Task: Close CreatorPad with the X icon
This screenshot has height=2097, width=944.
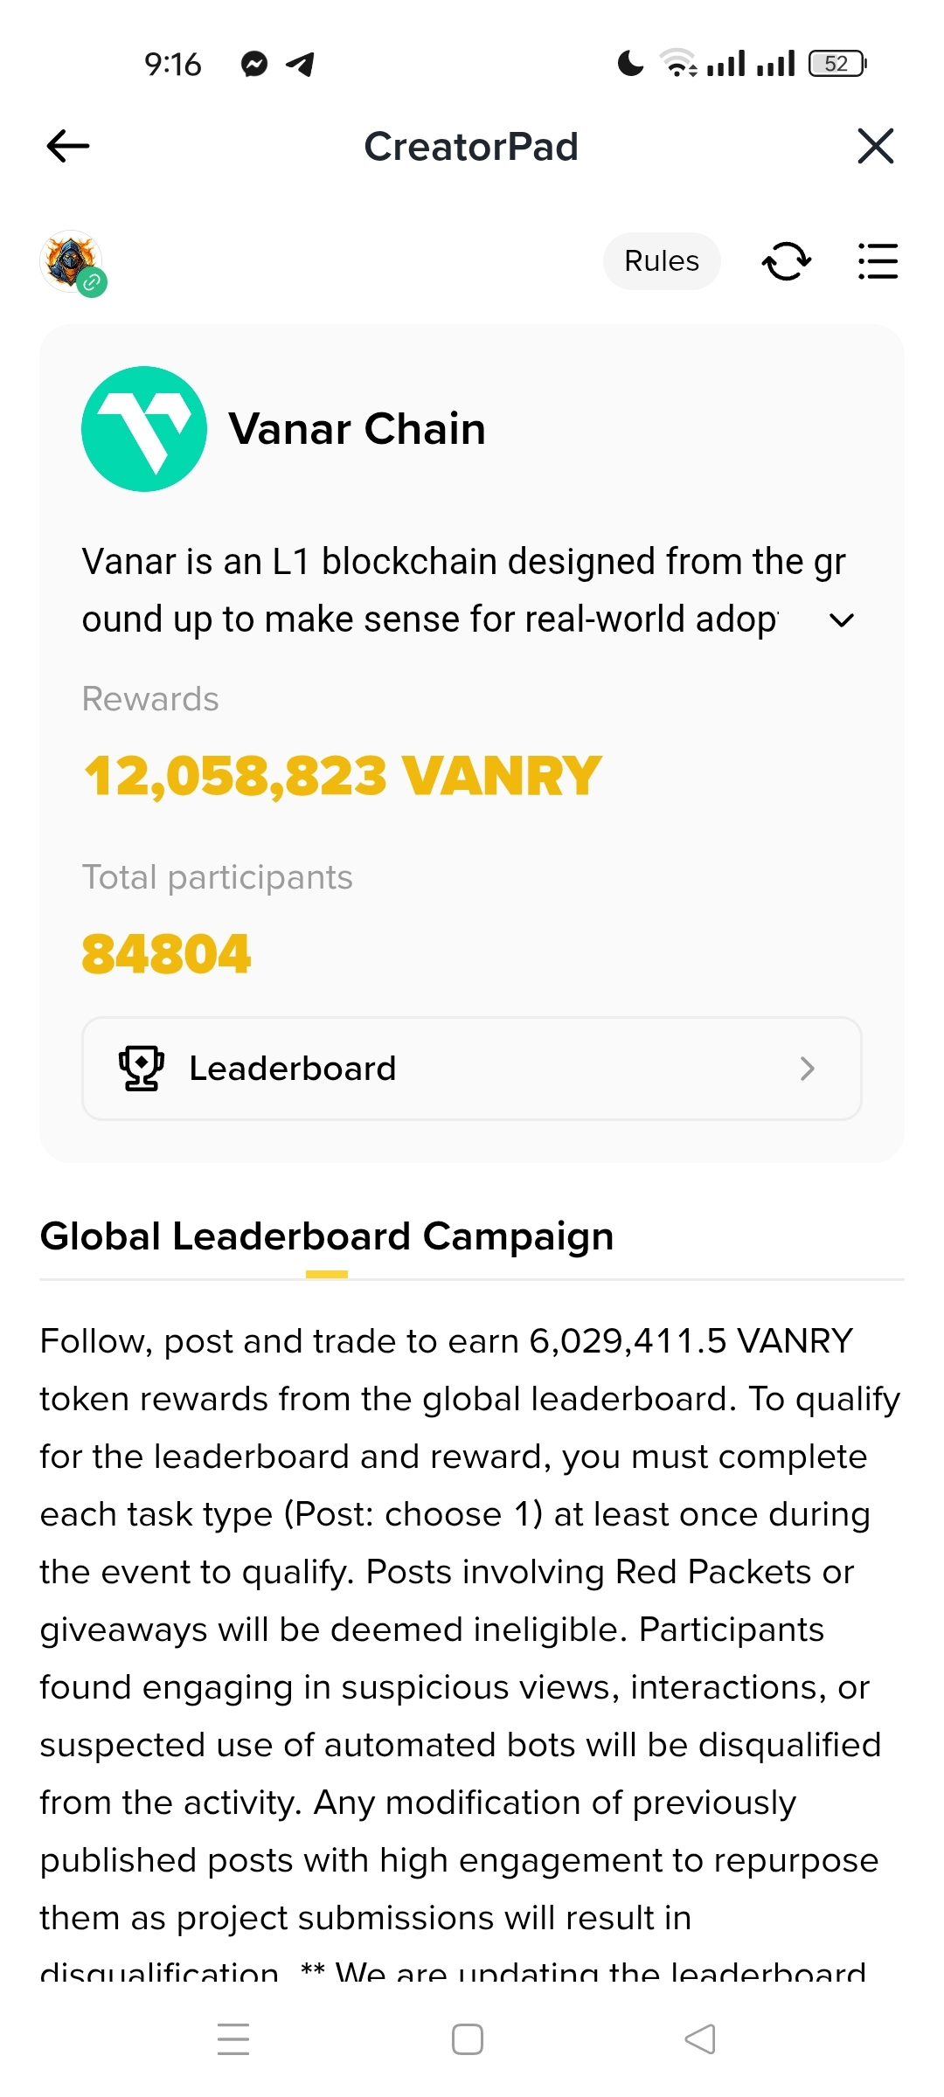Action: point(876,146)
